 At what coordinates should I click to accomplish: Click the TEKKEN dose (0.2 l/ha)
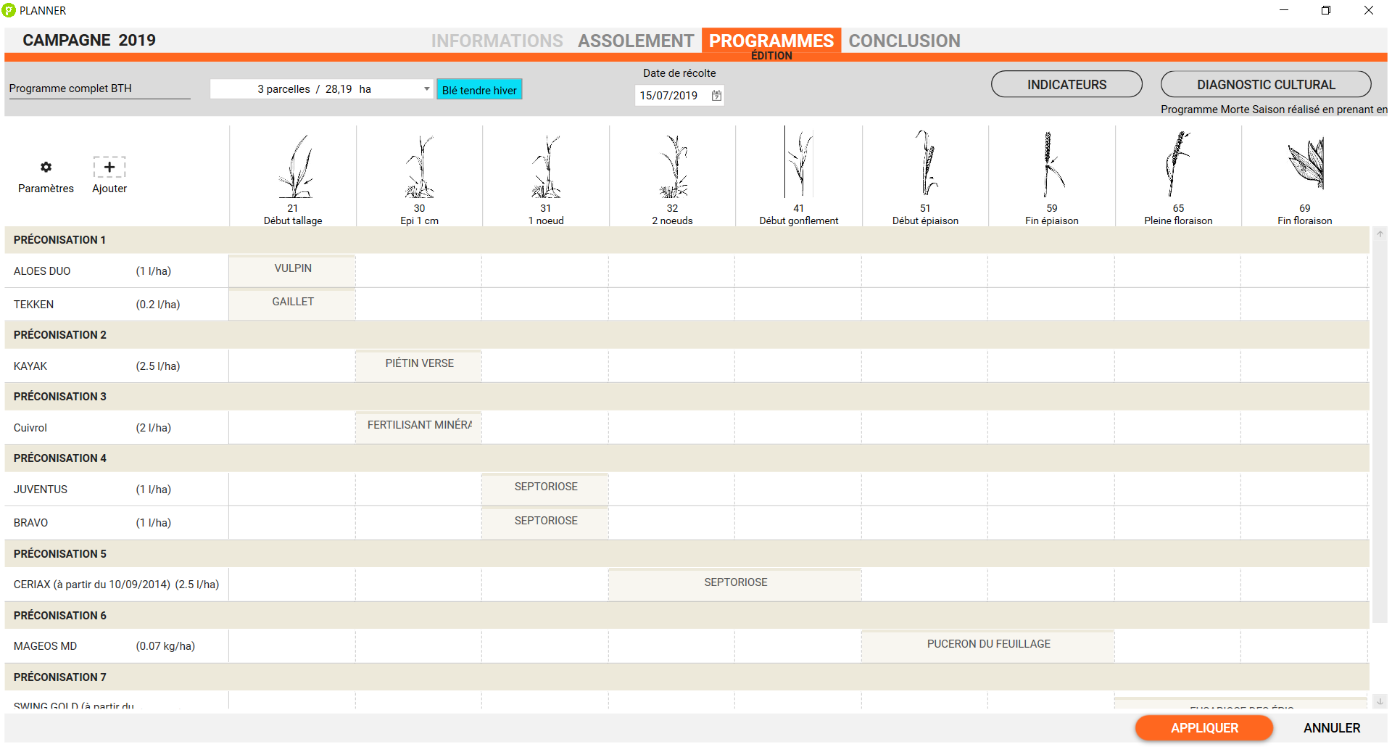(157, 305)
